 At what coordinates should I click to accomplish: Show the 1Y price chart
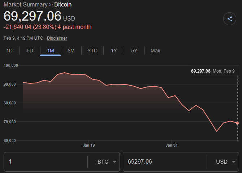[114, 51]
